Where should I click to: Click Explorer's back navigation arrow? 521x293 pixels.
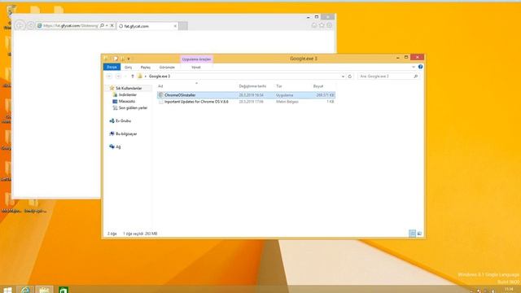(x=109, y=77)
